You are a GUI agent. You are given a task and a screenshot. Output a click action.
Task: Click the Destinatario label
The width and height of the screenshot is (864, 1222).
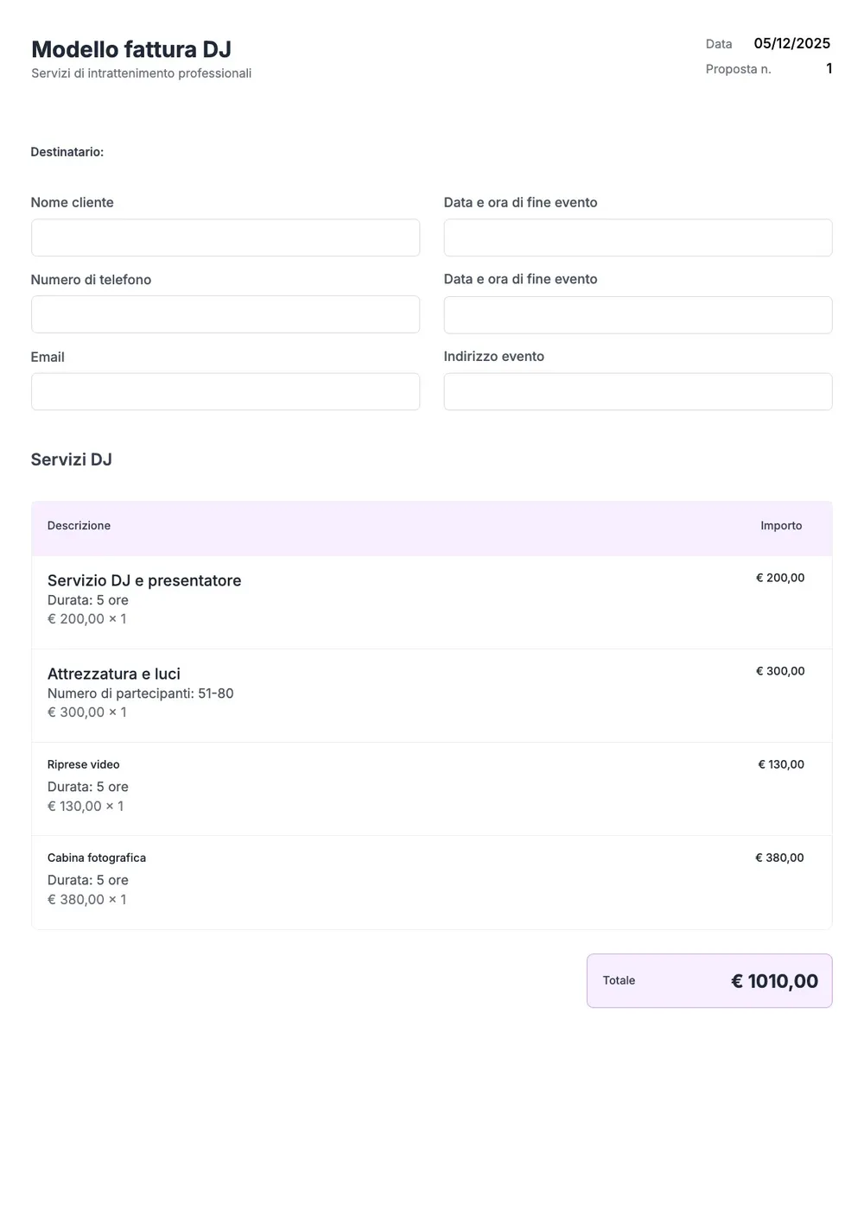point(67,152)
